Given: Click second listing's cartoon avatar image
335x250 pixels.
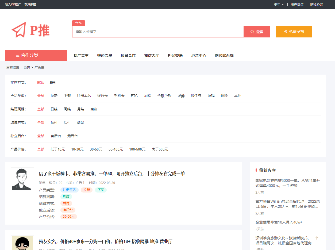Looking at the screenshot, I should (22, 243).
